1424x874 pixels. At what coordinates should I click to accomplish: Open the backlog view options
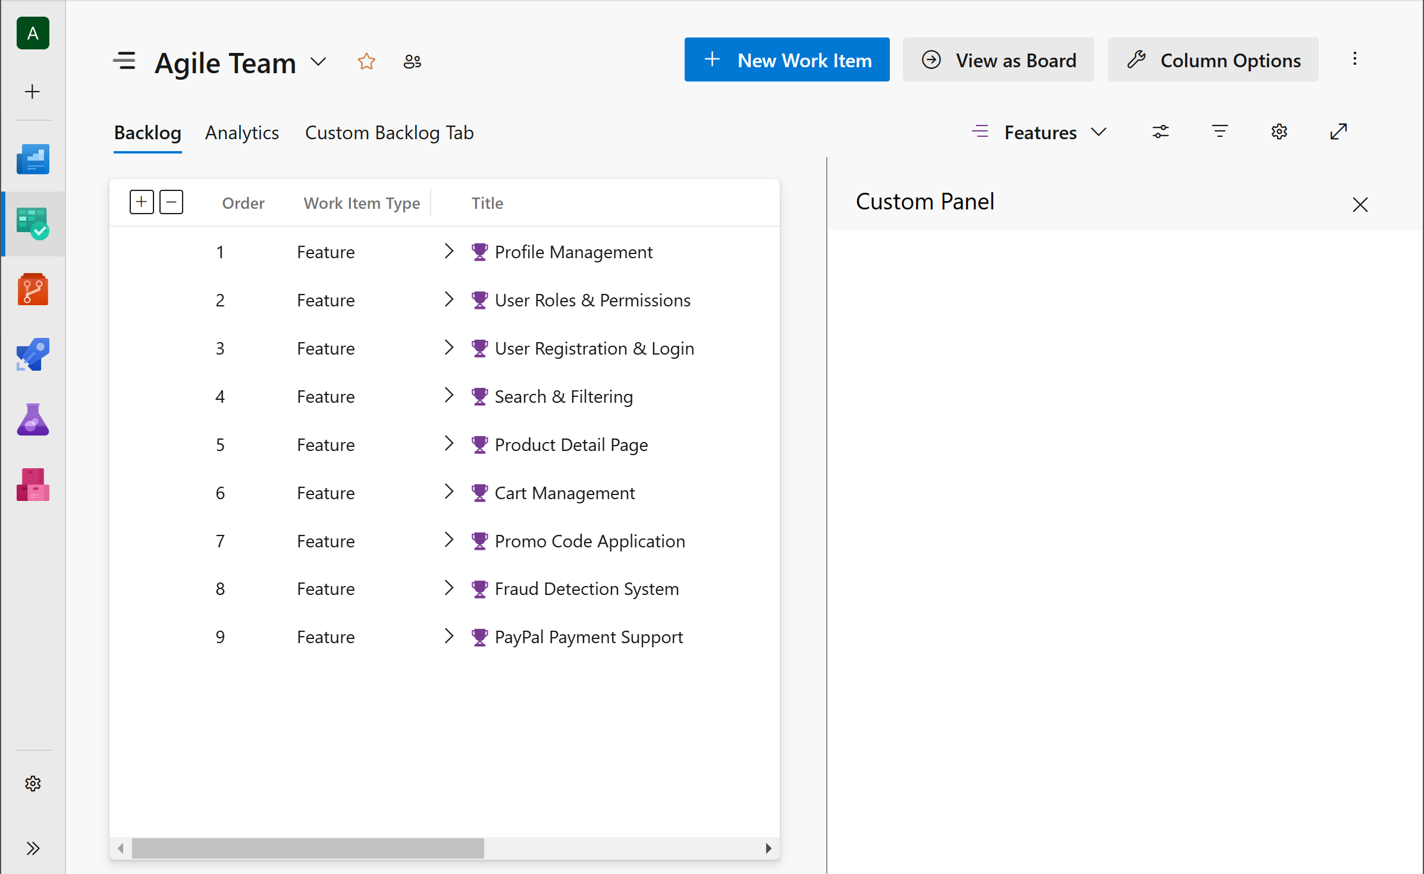pos(1160,131)
